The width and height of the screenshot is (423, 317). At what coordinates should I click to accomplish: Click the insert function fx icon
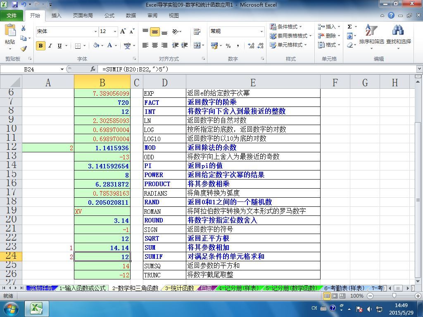pos(93,69)
